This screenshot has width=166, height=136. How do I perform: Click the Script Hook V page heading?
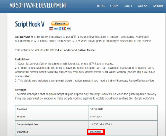click(x=30, y=24)
